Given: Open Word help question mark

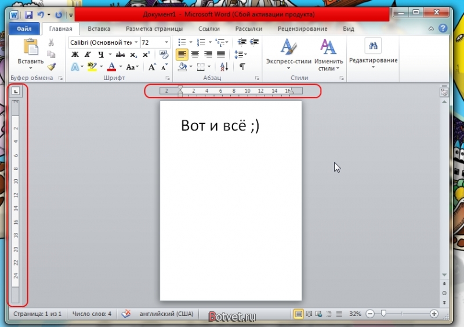Looking at the screenshot, I should pos(443,28).
